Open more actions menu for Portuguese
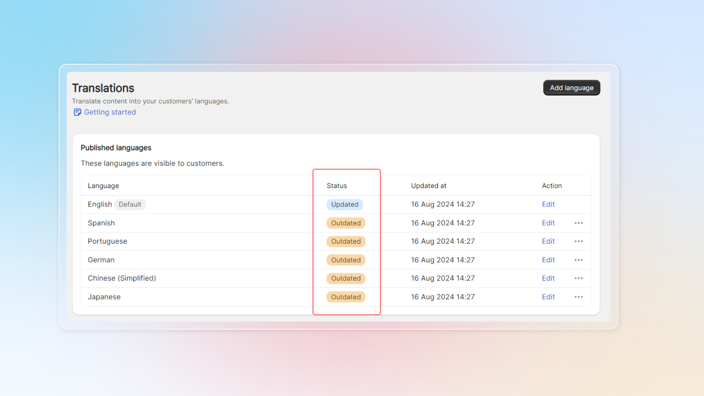 [x=579, y=241]
